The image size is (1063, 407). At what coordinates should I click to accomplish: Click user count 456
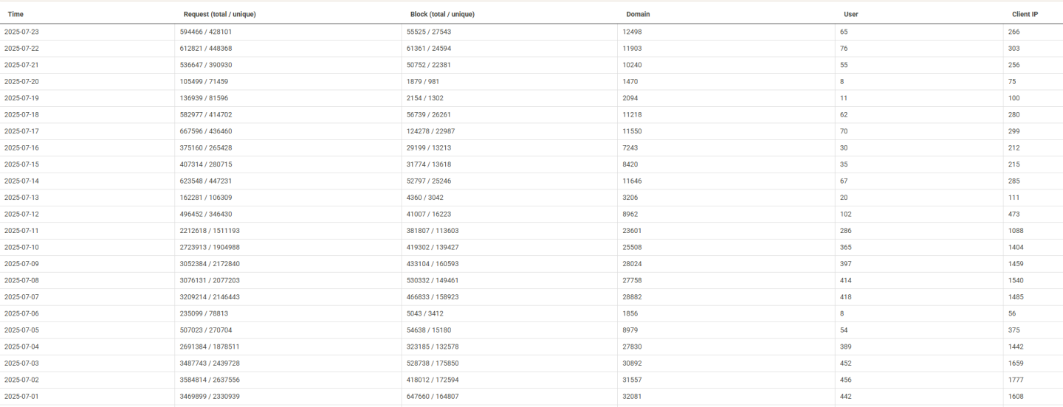click(x=845, y=380)
